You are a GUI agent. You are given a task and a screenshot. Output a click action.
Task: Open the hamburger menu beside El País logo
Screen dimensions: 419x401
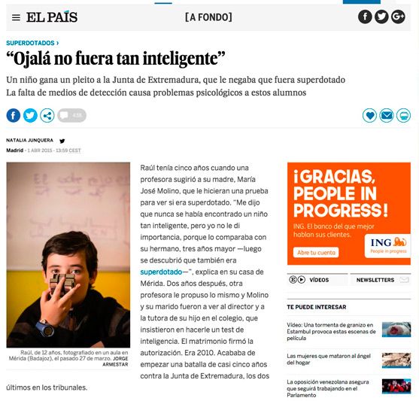pos(16,17)
